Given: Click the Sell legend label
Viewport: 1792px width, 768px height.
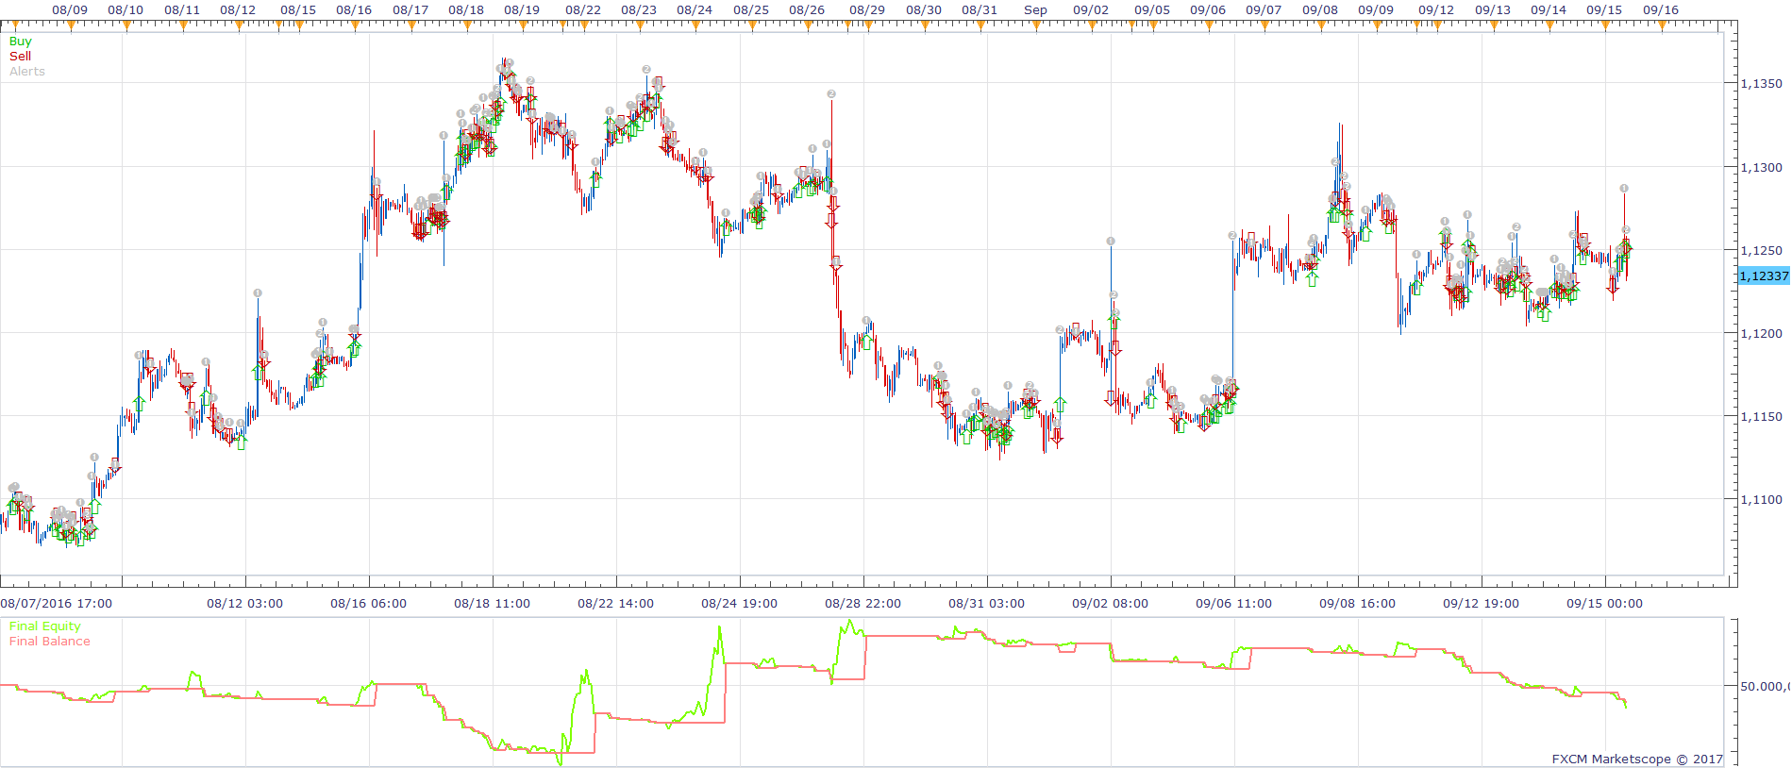Looking at the screenshot, I should pyautogui.click(x=20, y=57).
